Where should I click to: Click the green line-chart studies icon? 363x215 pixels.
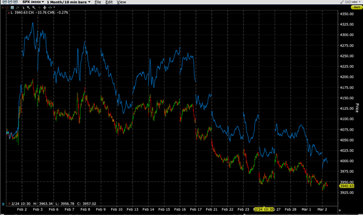[x=17, y=8]
